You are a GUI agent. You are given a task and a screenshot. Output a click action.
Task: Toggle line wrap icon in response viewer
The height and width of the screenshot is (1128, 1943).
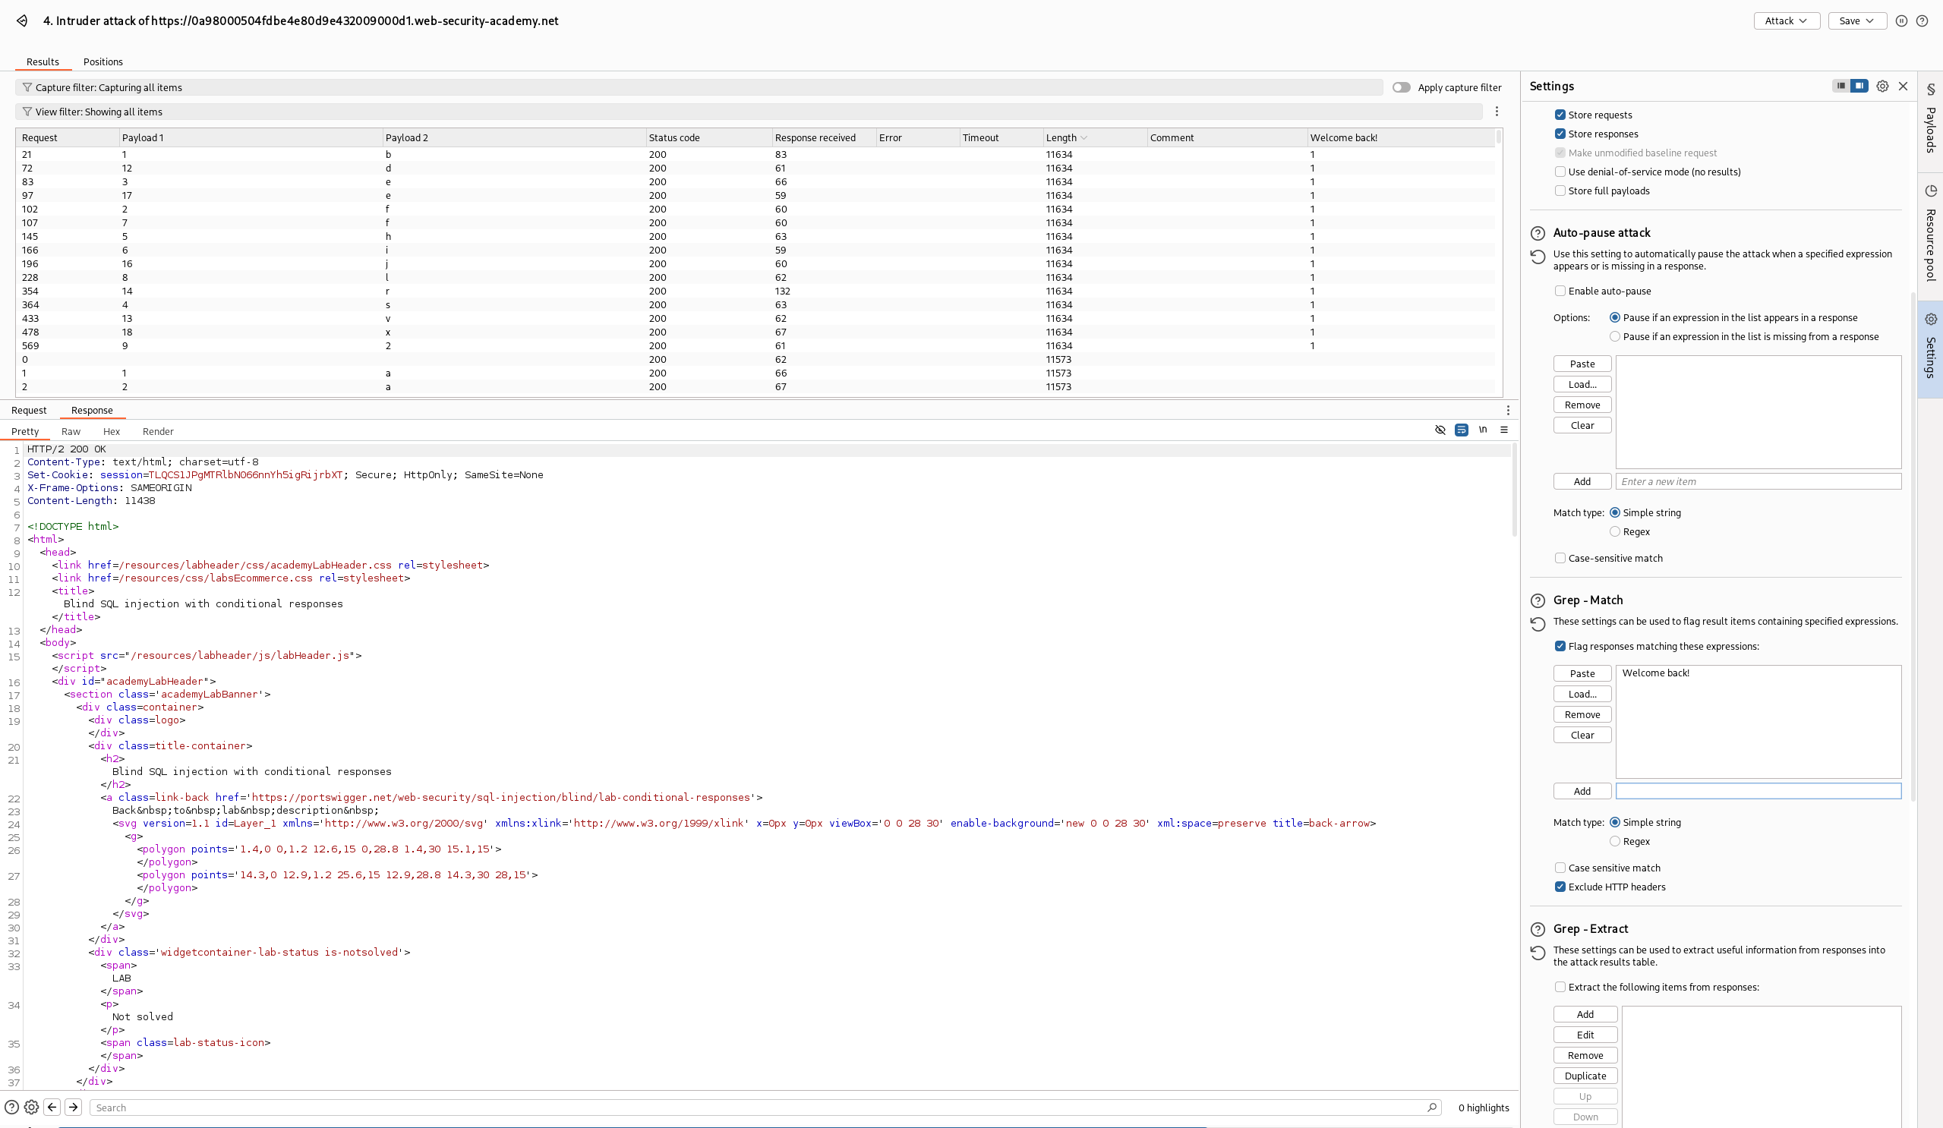pos(1461,430)
